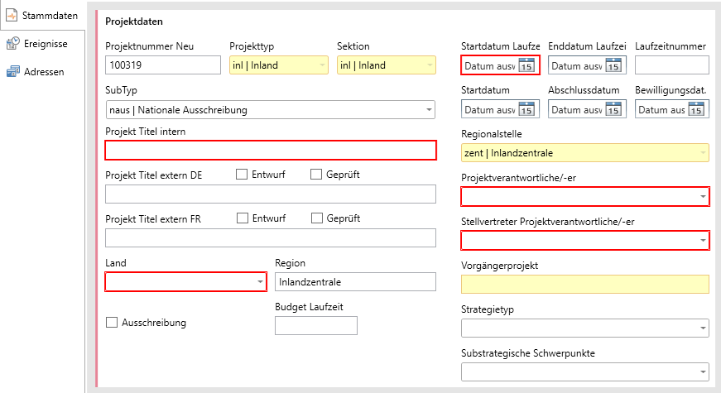Click the Ereignisse clock icon

(12, 44)
